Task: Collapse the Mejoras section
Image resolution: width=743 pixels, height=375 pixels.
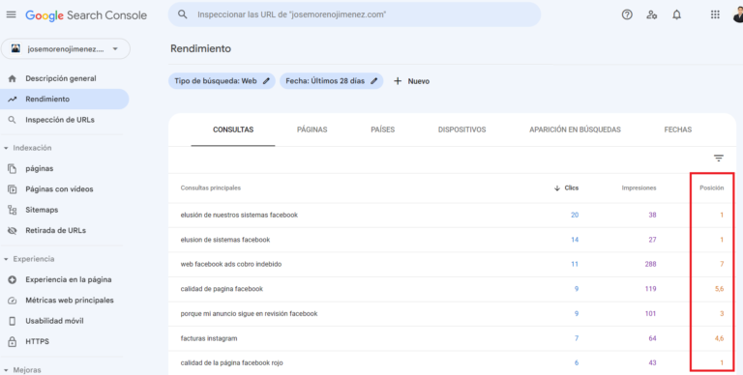Action: [x=6, y=370]
